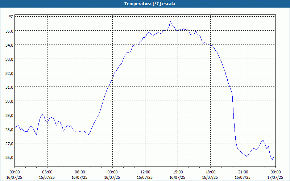This screenshot has height=181, width=290.
Task: Click the 32,0 y-axis label
Action: point(9,73)
